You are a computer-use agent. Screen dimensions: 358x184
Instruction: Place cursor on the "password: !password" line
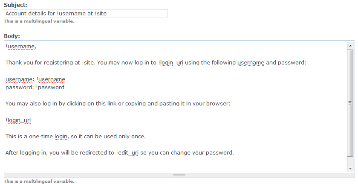pos(35,88)
